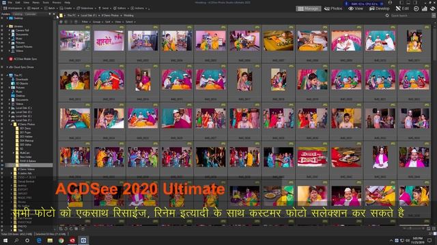Open the 004 Makeup folder
Viewport: 437px width, 245px height.
coord(27,141)
